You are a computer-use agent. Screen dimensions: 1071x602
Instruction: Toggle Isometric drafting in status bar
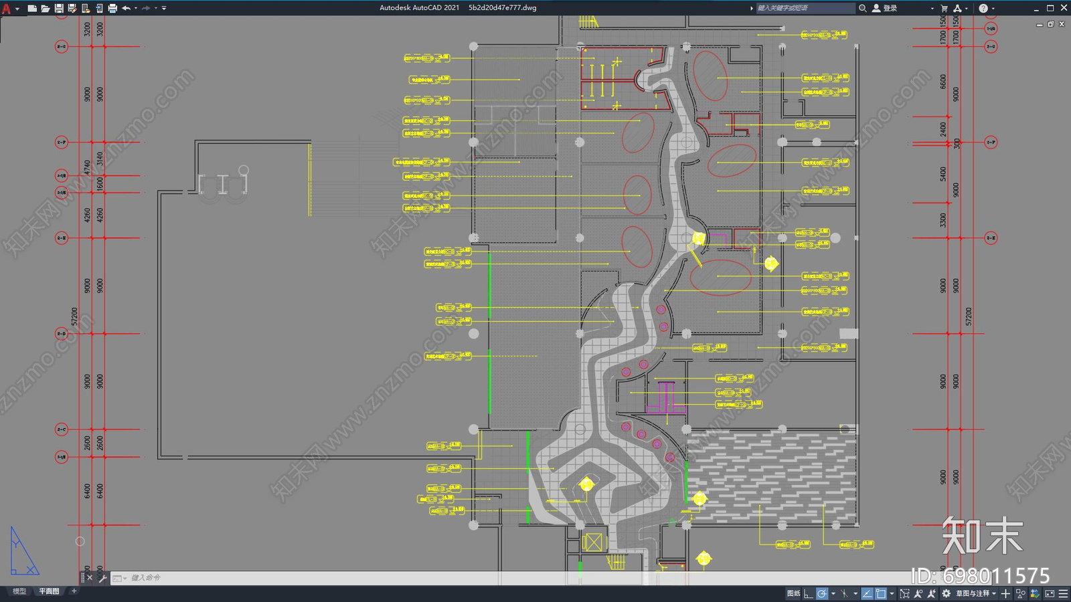tap(845, 593)
